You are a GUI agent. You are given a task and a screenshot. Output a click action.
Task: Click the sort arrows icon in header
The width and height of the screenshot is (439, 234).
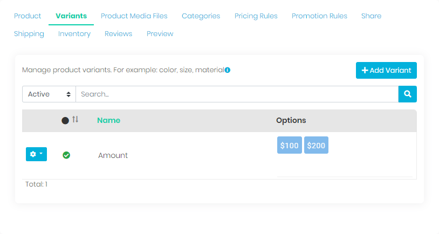76,120
